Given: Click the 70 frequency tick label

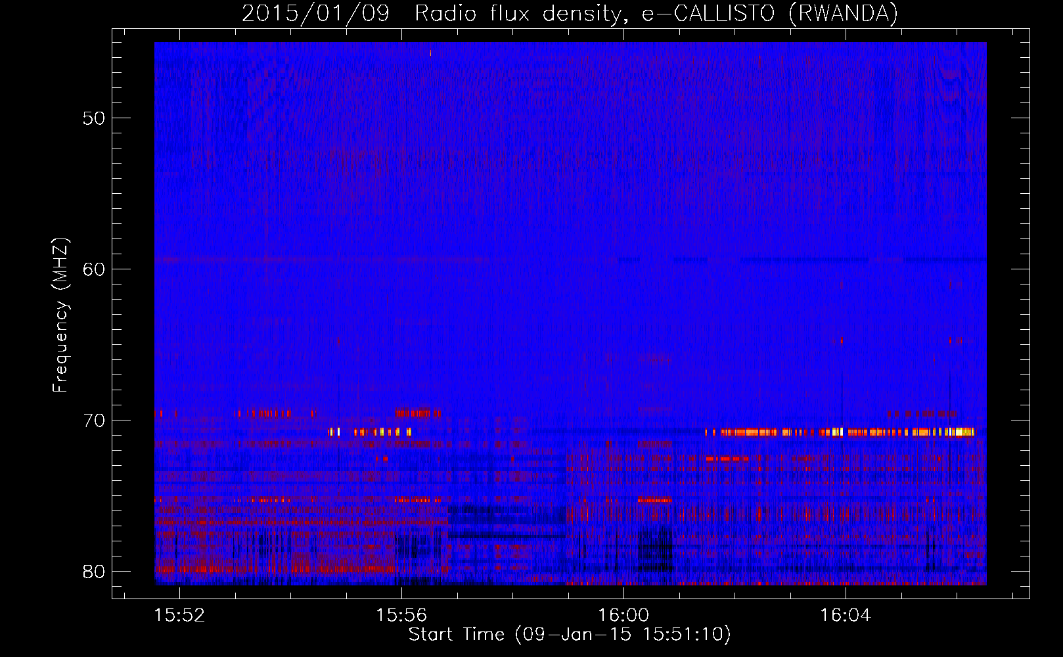Looking at the screenshot, I should 93,420.
